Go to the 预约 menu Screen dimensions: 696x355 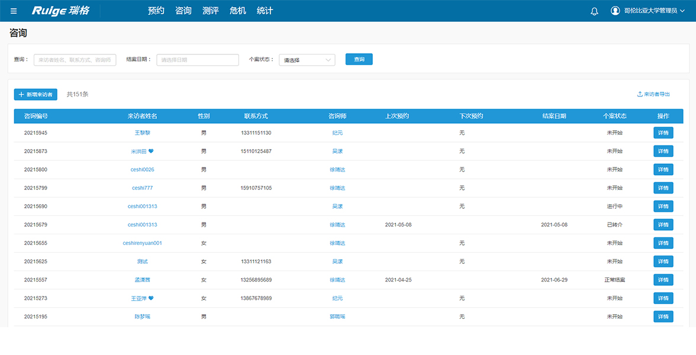(x=156, y=11)
